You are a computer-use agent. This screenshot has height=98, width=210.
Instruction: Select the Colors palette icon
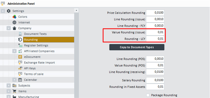(x=14, y=17)
